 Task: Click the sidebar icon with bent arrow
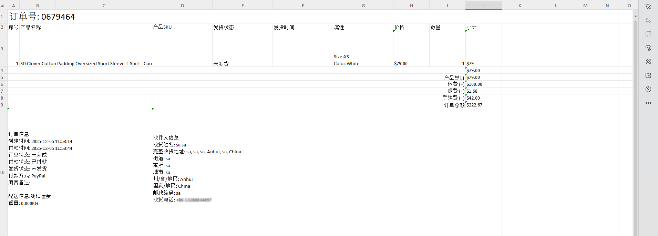[x=648, y=34]
